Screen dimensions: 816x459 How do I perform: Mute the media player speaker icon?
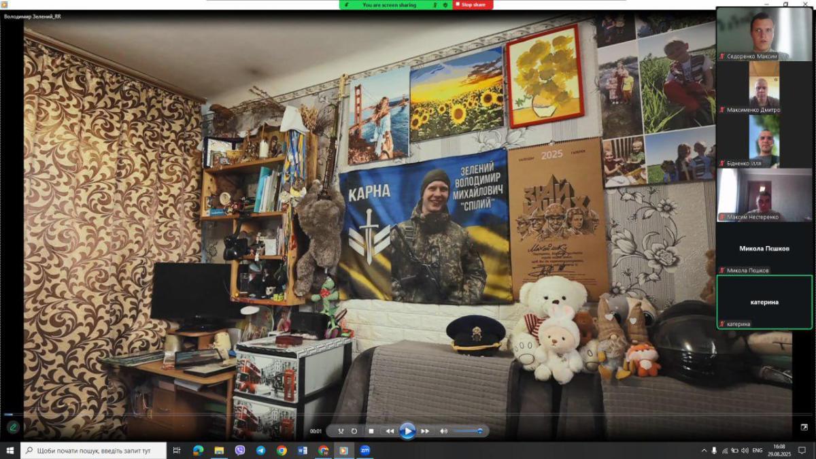point(443,431)
